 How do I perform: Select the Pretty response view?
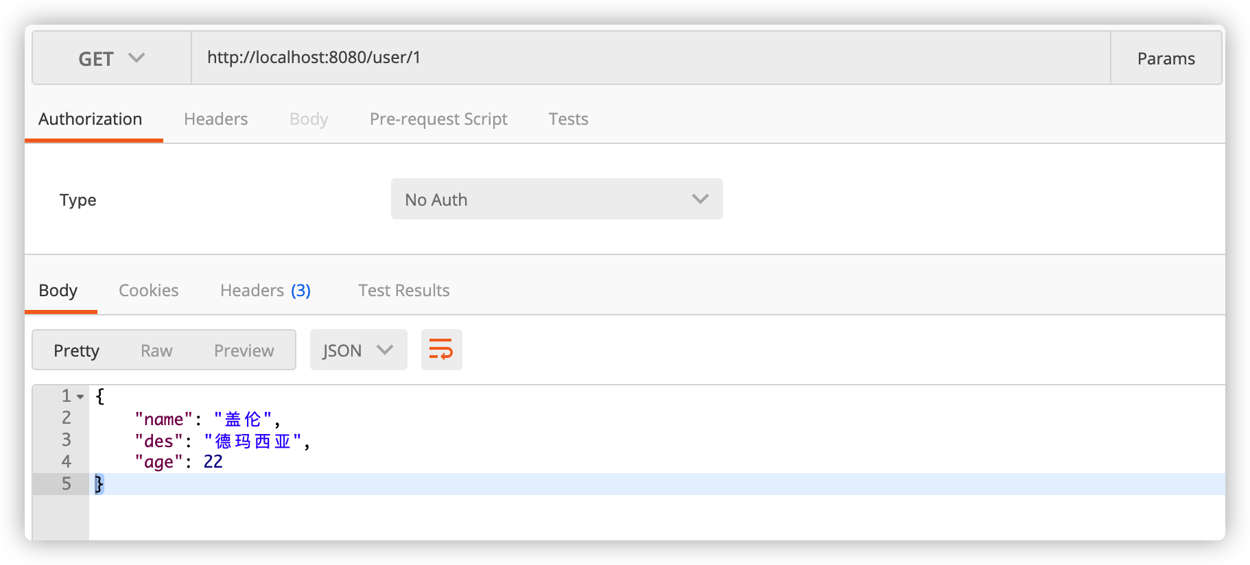tap(76, 351)
